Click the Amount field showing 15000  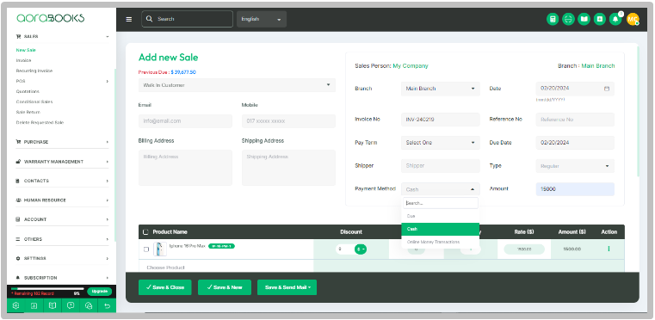pyautogui.click(x=575, y=189)
